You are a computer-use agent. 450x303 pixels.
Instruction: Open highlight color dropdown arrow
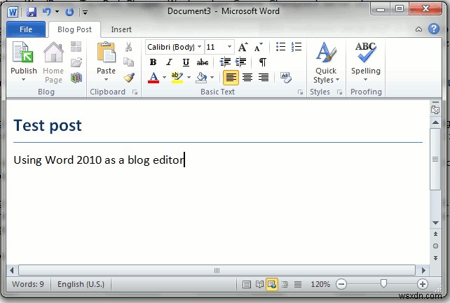click(189, 78)
